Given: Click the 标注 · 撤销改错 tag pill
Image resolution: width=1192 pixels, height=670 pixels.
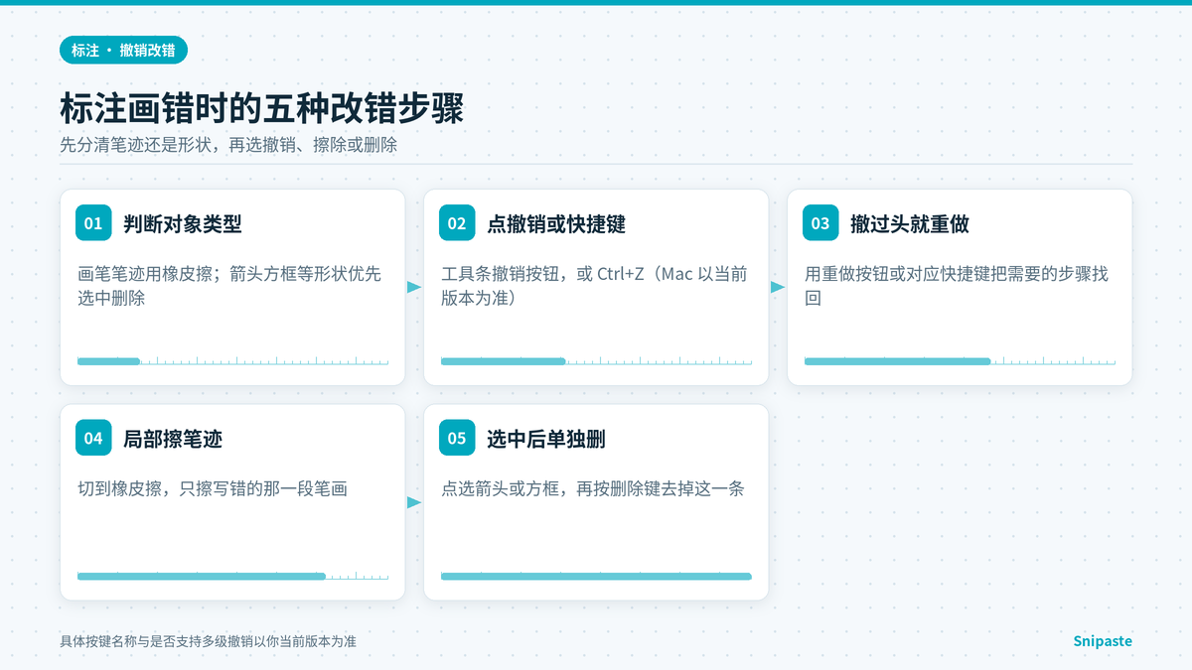Looking at the screenshot, I should coord(123,50).
